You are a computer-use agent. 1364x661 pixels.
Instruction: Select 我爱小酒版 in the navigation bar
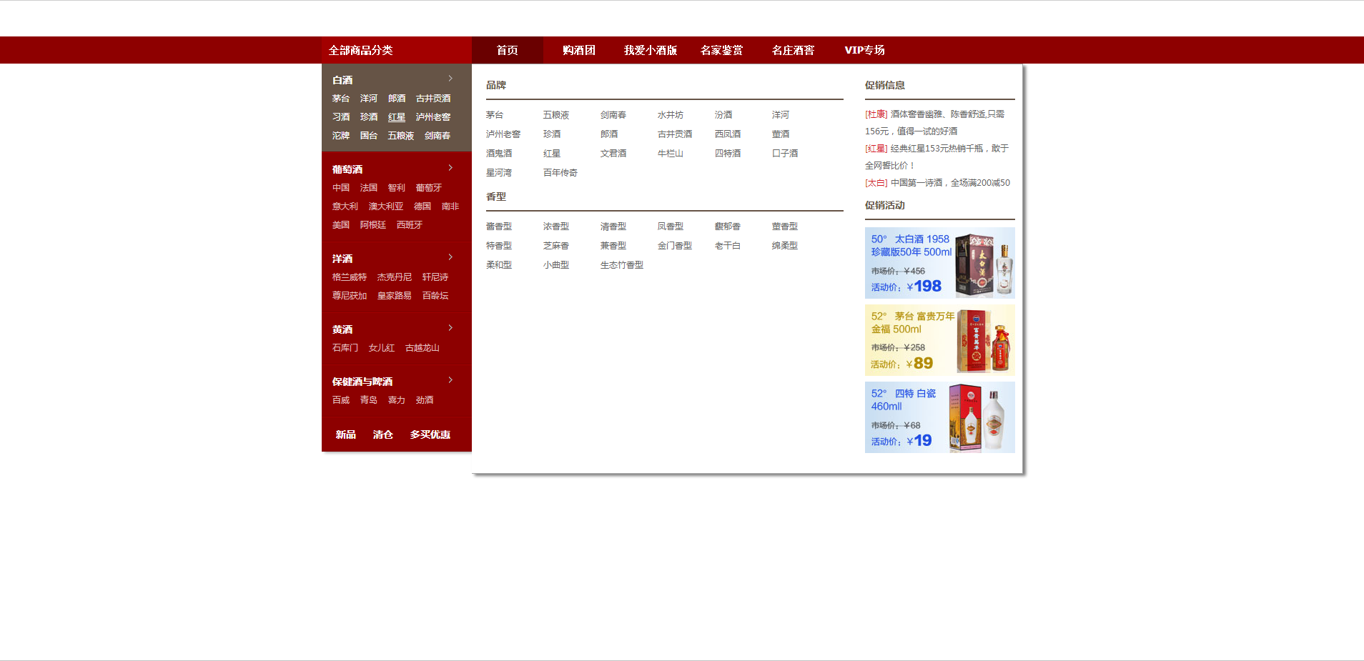[x=651, y=50]
